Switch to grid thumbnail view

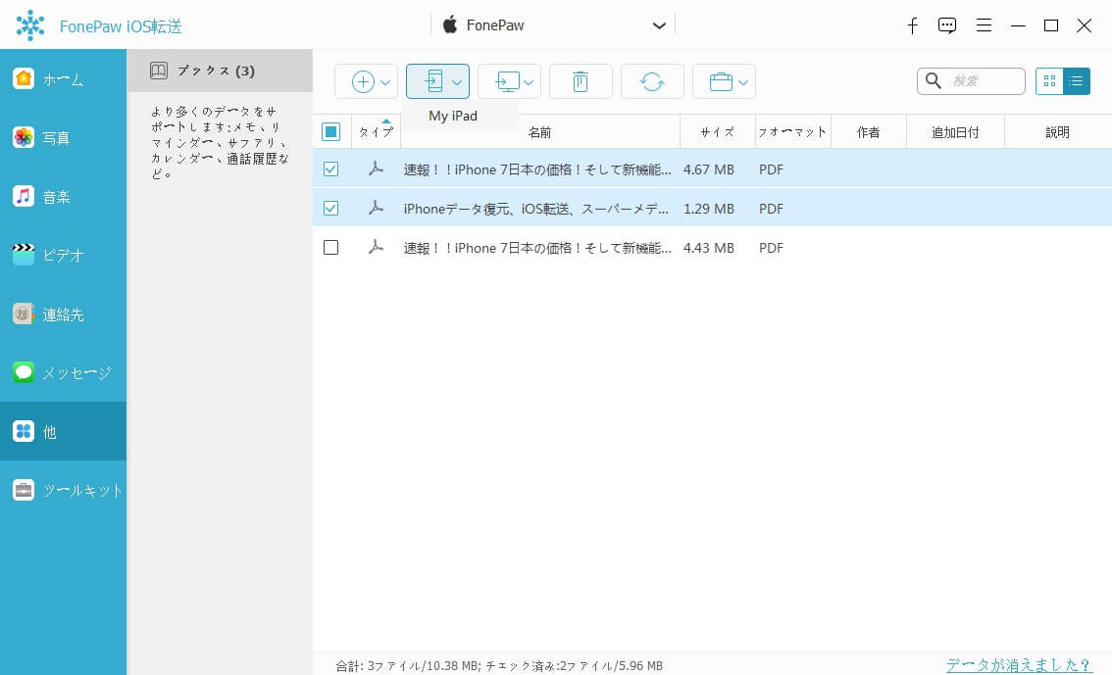pos(1049,80)
